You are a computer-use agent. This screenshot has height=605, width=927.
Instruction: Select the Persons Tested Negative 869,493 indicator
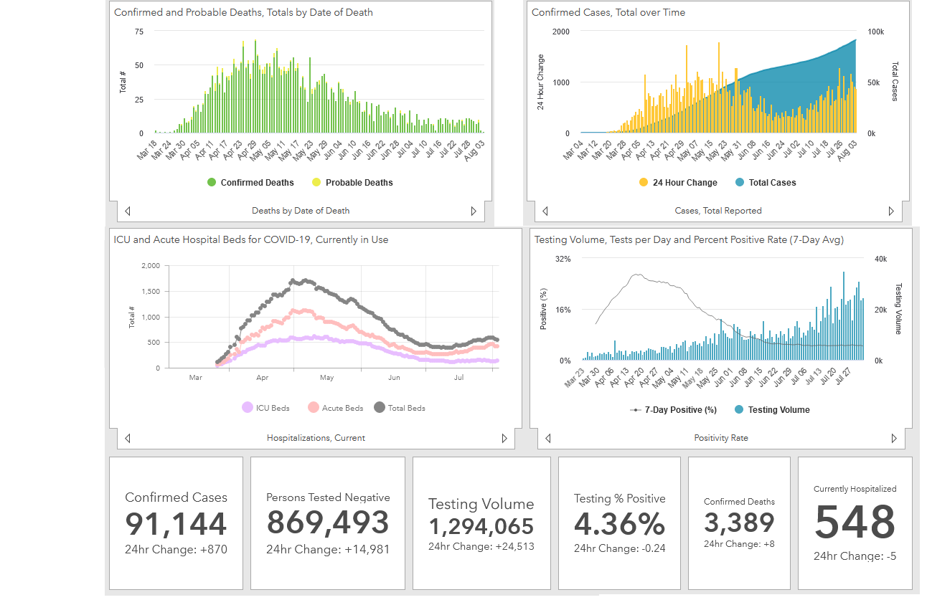tap(328, 523)
